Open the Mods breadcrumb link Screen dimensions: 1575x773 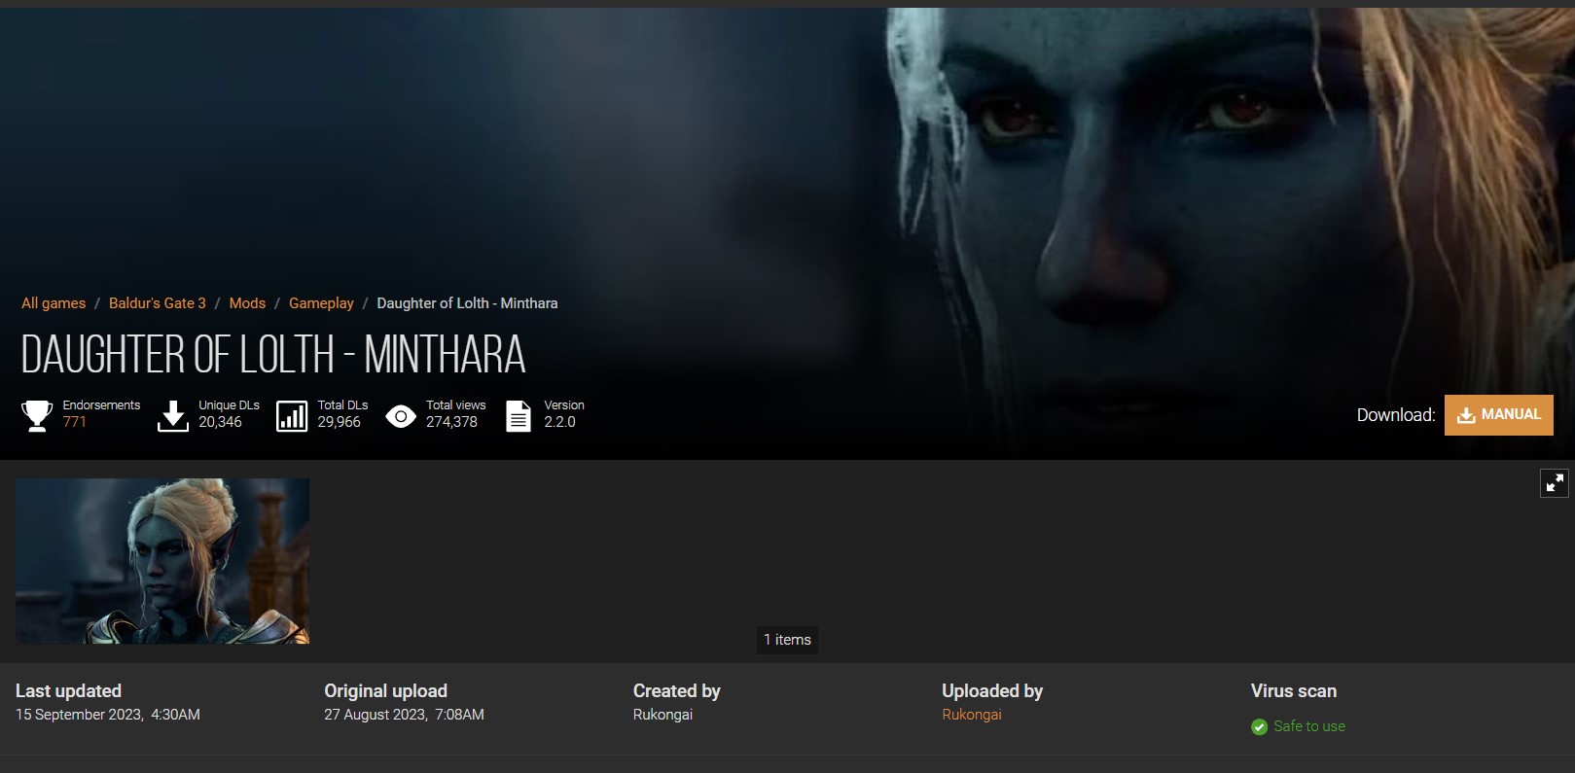(x=247, y=303)
